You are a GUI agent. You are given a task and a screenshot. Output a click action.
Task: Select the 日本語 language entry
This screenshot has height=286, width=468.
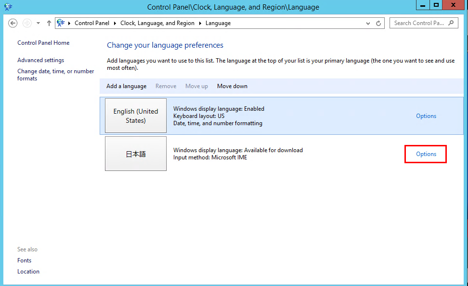[x=135, y=153]
